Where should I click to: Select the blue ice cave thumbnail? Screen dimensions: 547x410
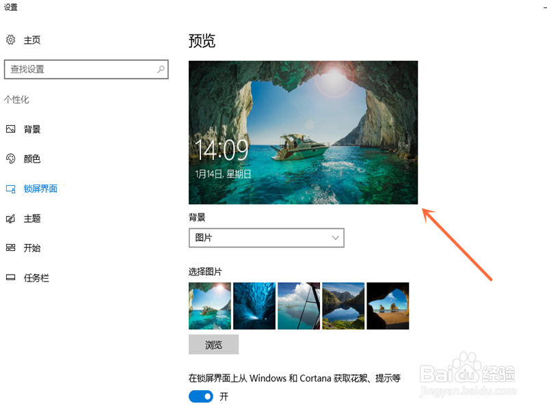tap(254, 305)
